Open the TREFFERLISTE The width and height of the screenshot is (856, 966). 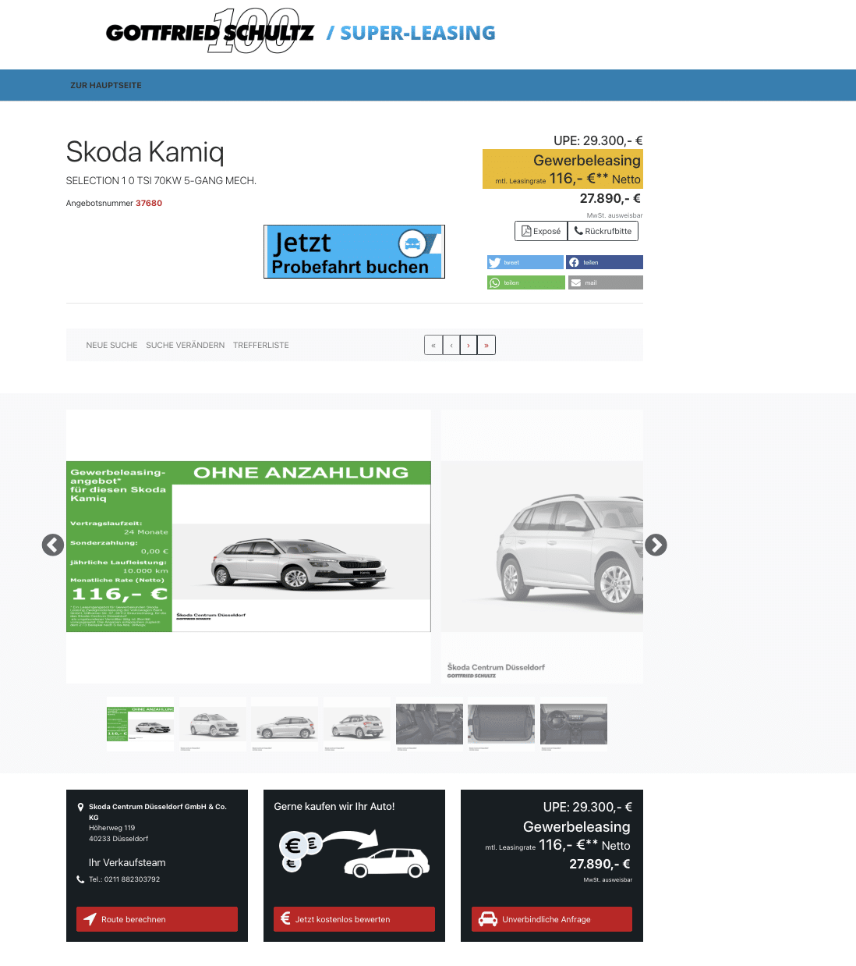tap(261, 345)
